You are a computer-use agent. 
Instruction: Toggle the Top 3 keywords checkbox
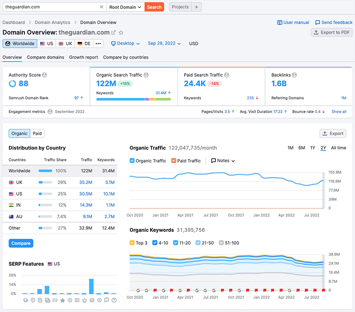132,243
